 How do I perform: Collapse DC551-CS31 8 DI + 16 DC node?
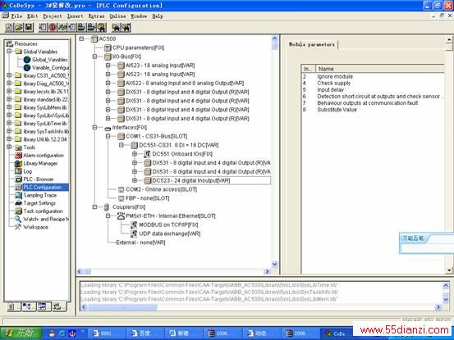pyautogui.click(x=122, y=145)
